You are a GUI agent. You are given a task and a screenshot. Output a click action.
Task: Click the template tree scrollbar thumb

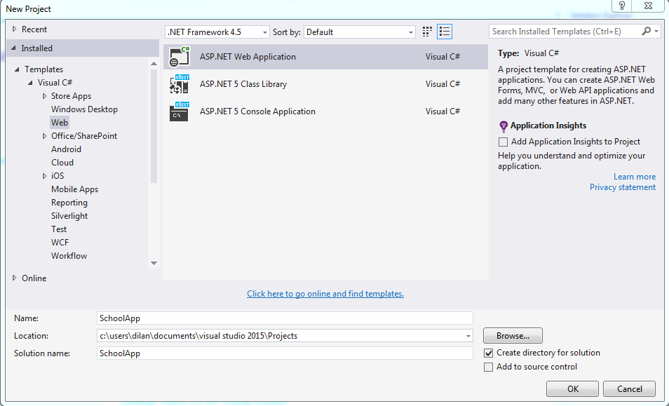[x=154, y=126]
